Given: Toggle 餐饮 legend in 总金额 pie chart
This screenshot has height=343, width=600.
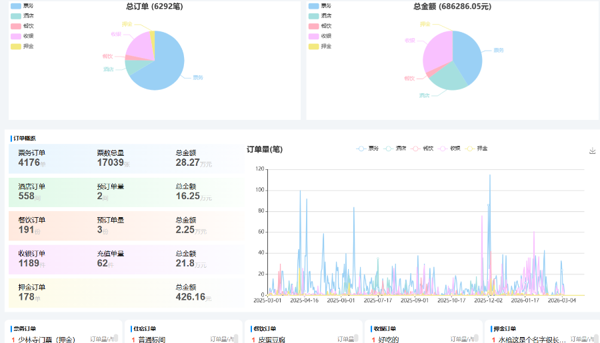Looking at the screenshot, I should (x=320, y=26).
